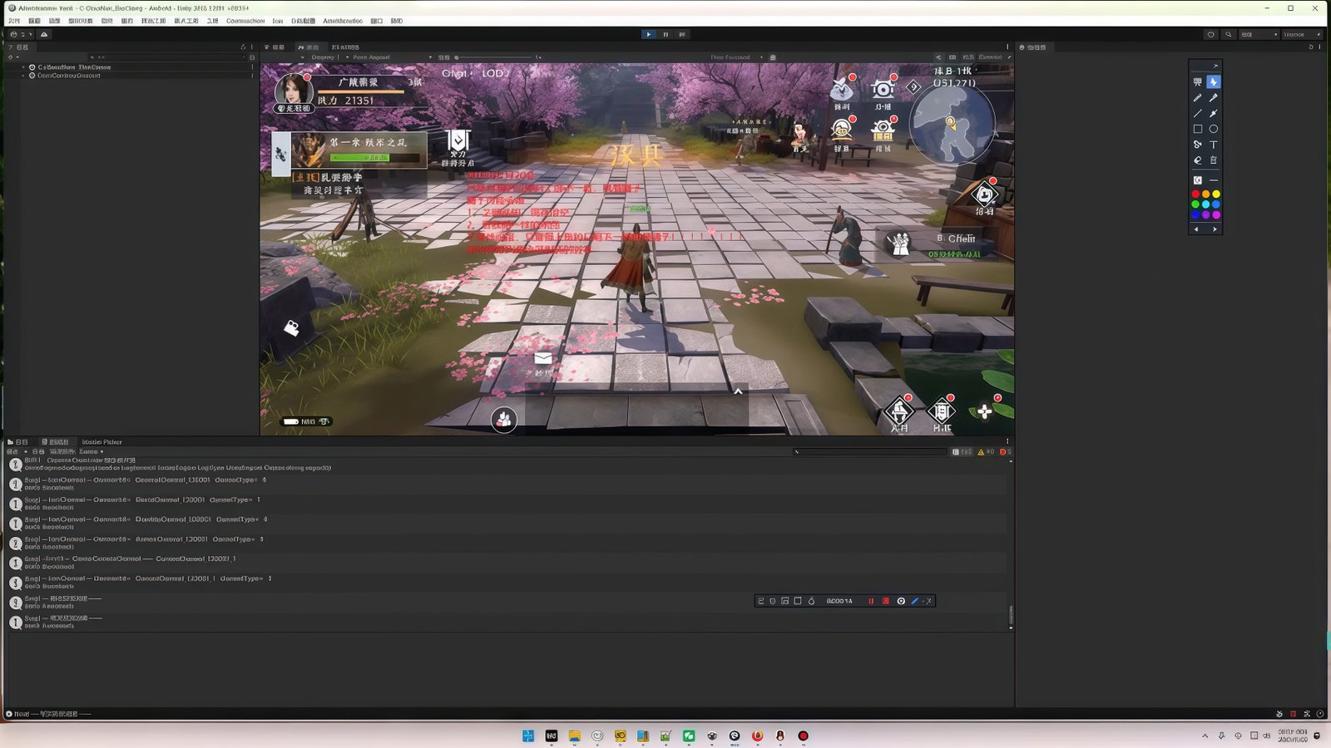Click the eraser tool in annotation palette
The width and height of the screenshot is (1331, 748).
[1197, 160]
